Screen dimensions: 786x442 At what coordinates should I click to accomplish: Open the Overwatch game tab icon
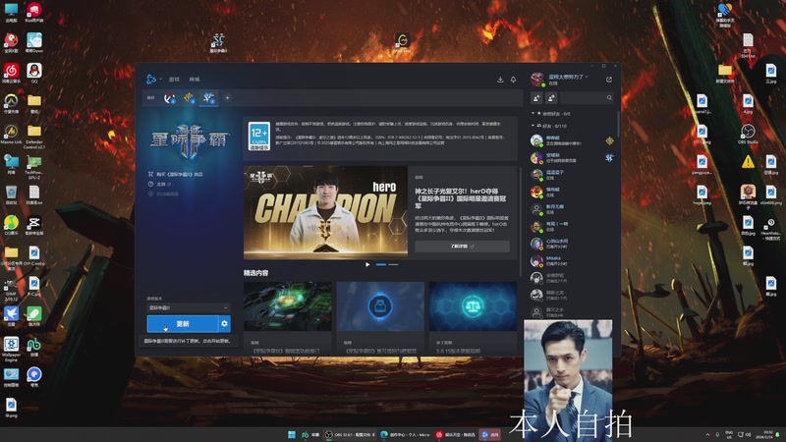[169, 98]
